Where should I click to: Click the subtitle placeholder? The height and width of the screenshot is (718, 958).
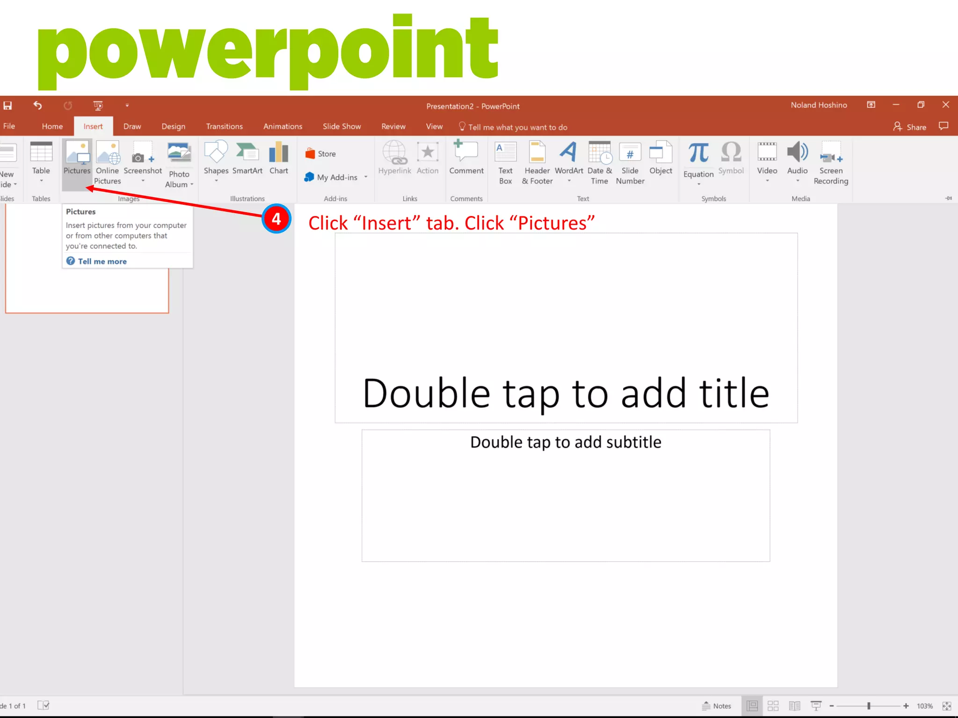566,495
